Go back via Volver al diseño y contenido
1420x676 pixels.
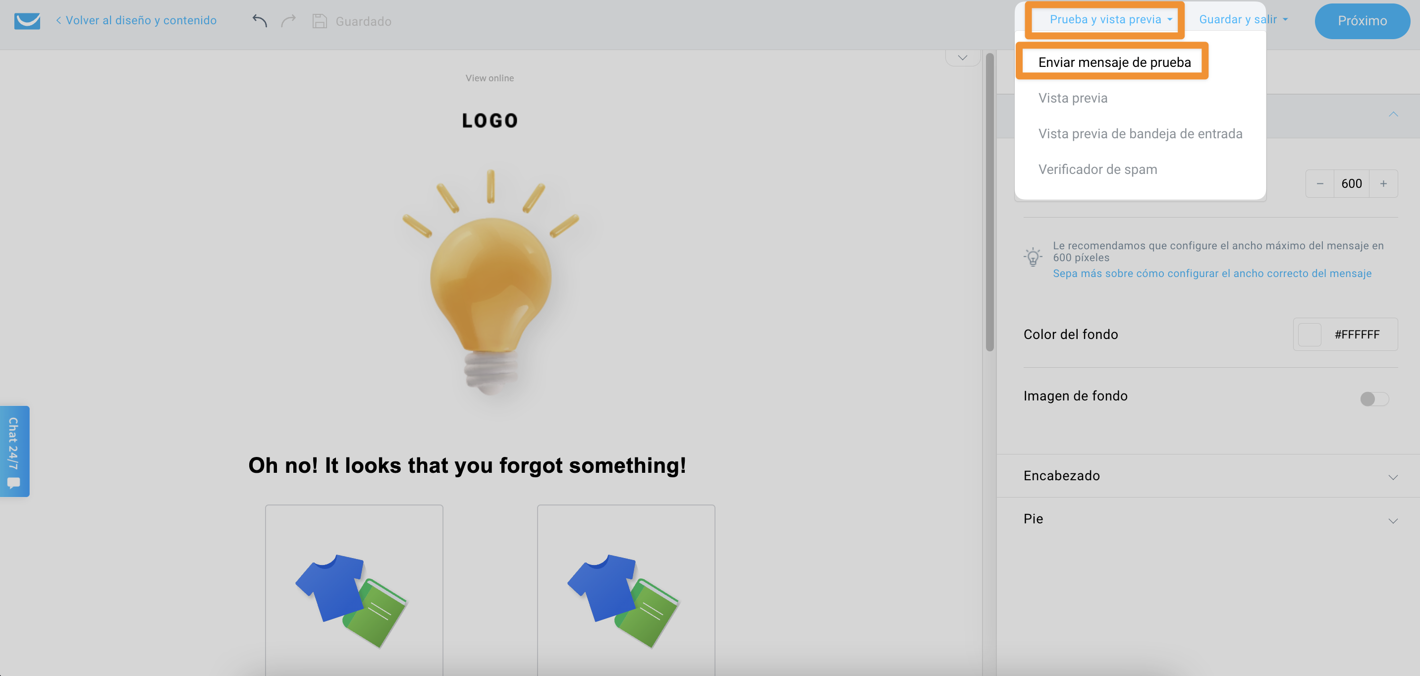(x=136, y=20)
